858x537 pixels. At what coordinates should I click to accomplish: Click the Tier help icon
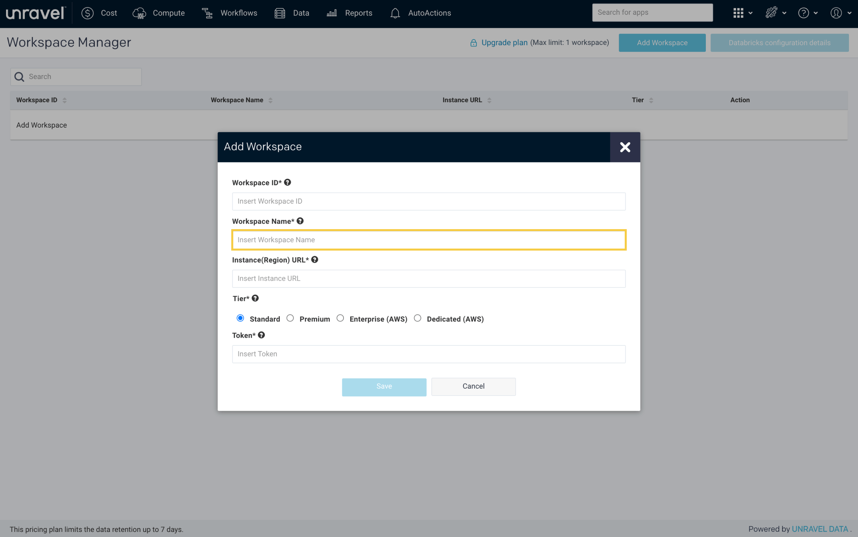point(255,298)
